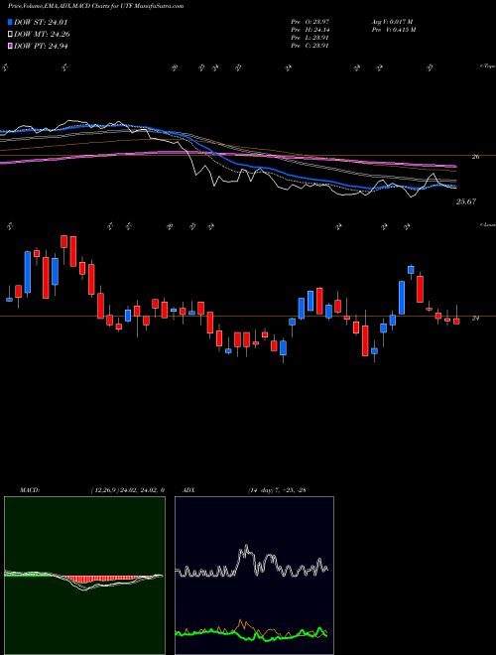Click the 24 price level label
The image size is (496, 655).
[475, 319]
